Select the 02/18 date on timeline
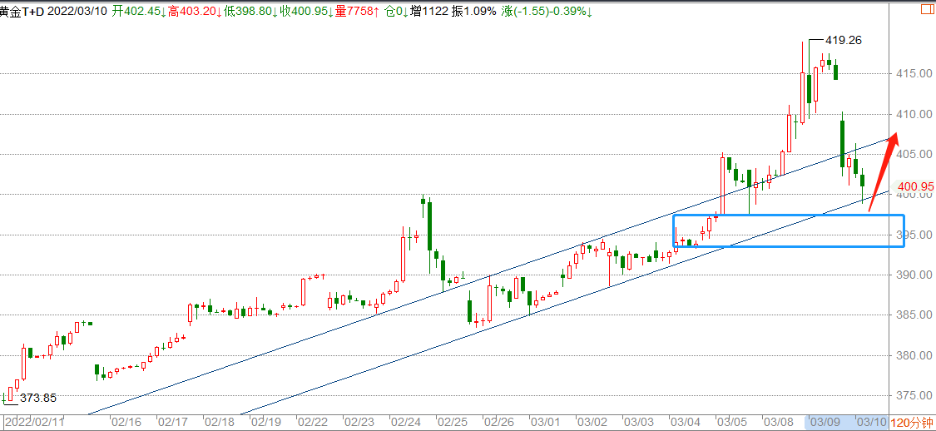 [x=220, y=422]
